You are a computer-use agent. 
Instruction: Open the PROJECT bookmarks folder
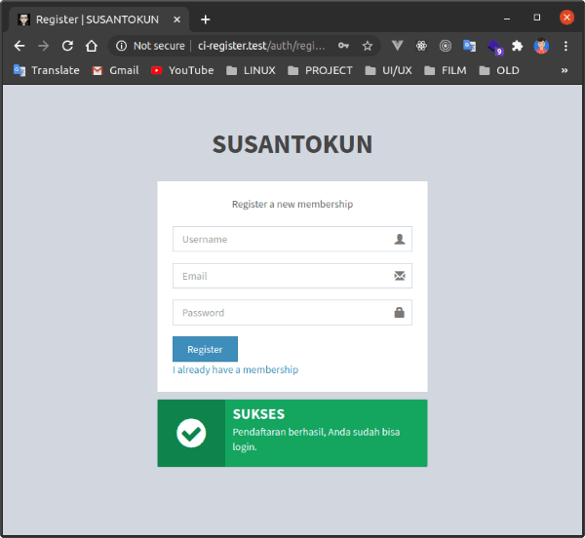(x=320, y=70)
